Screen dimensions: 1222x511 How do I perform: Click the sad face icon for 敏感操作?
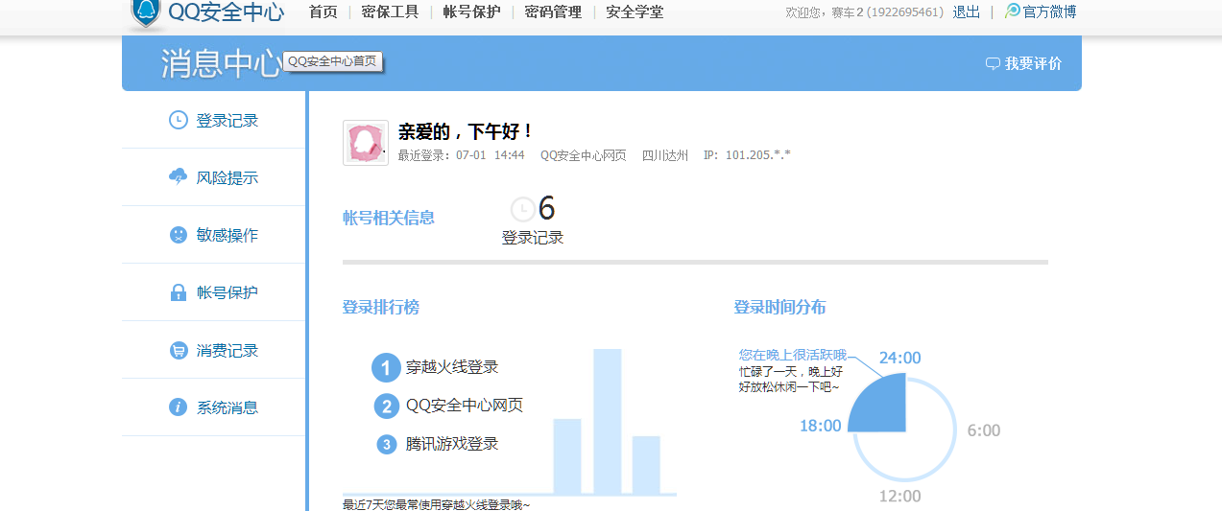click(x=178, y=235)
